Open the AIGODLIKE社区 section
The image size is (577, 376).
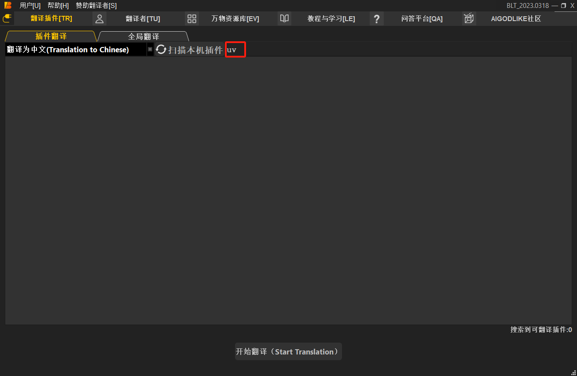(516, 18)
